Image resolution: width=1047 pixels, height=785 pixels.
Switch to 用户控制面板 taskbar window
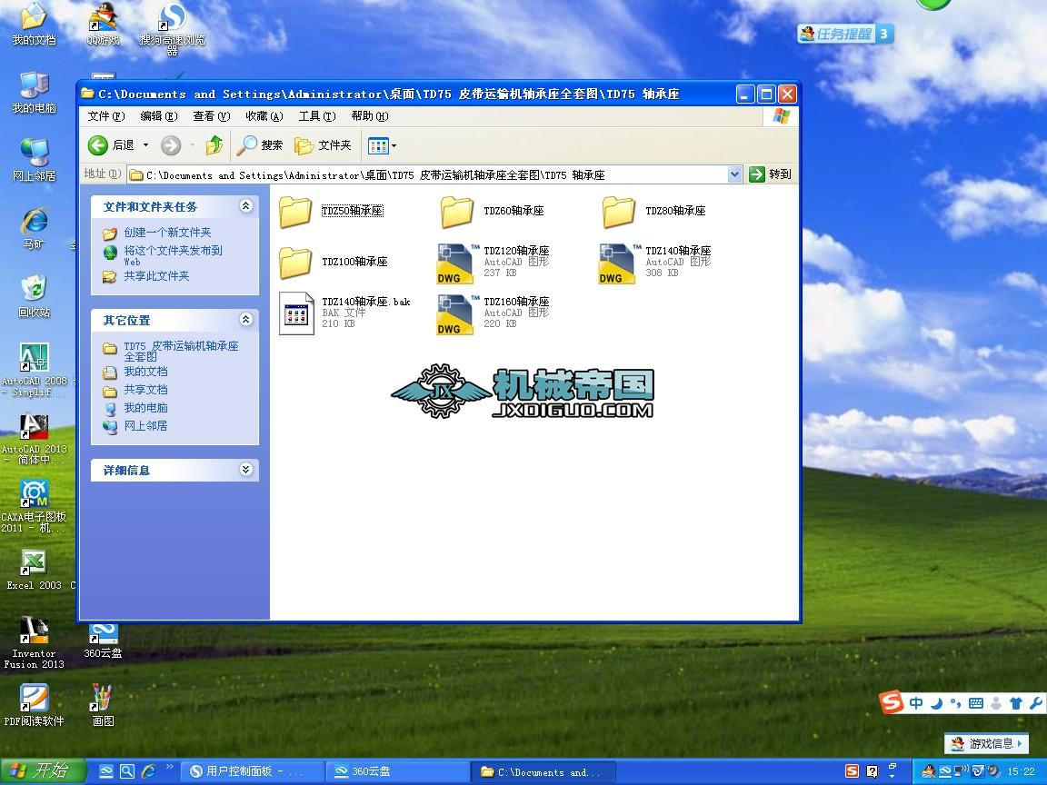(x=253, y=771)
